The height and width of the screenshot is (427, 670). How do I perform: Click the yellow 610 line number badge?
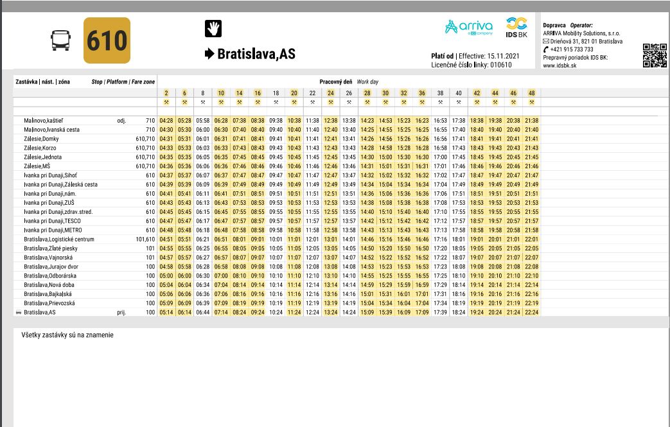[107, 40]
